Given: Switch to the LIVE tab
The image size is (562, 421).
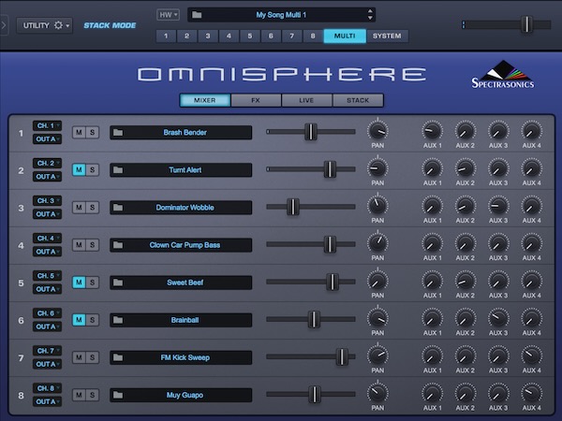Looking at the screenshot, I should tap(306, 101).
